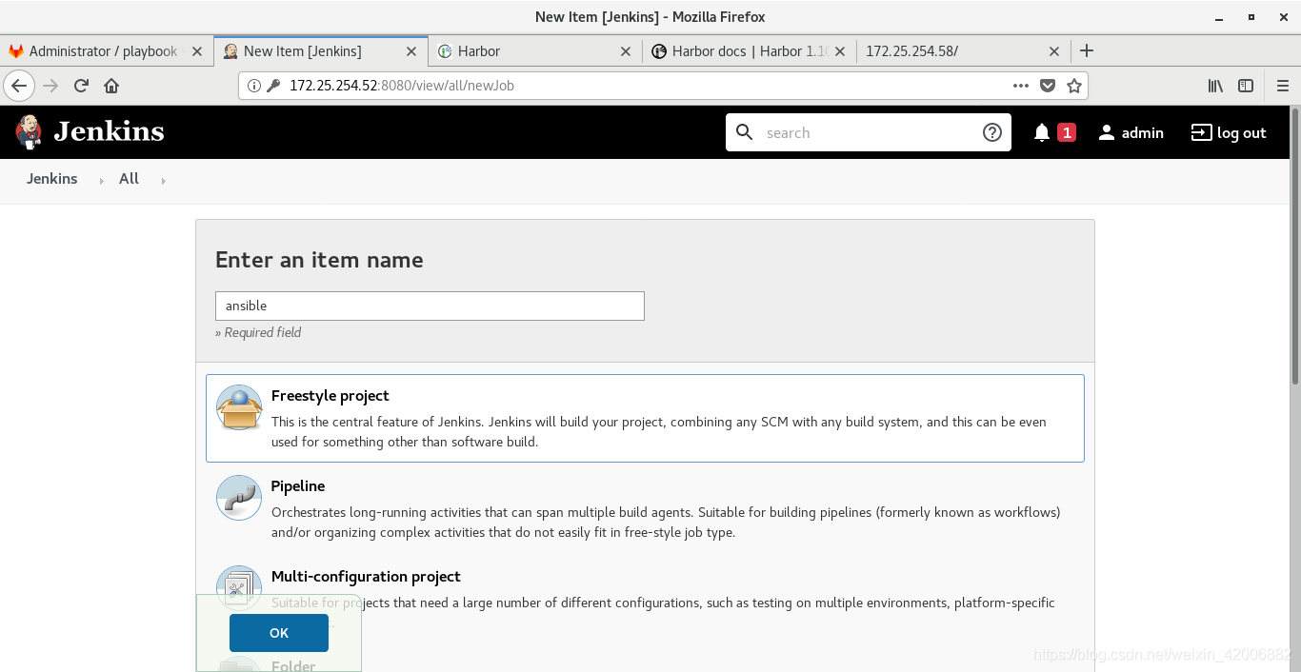
Task: Open the Firefox hamburger menu
Action: click(1282, 86)
